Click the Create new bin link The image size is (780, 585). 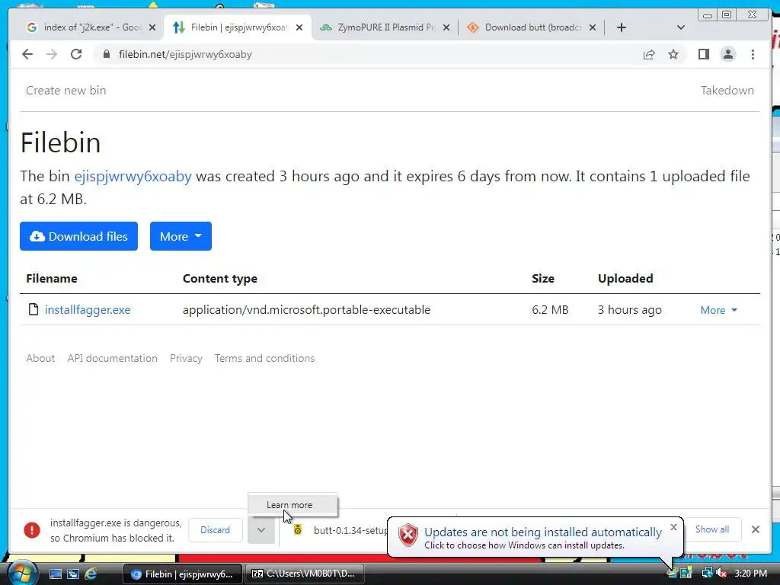click(66, 91)
